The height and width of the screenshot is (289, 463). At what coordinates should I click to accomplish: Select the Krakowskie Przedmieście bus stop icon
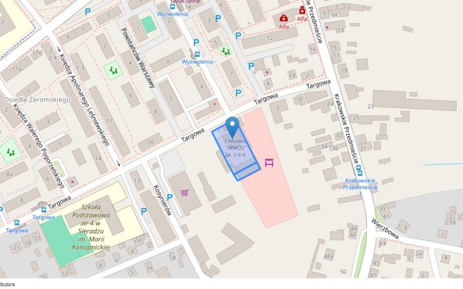pos(359,170)
